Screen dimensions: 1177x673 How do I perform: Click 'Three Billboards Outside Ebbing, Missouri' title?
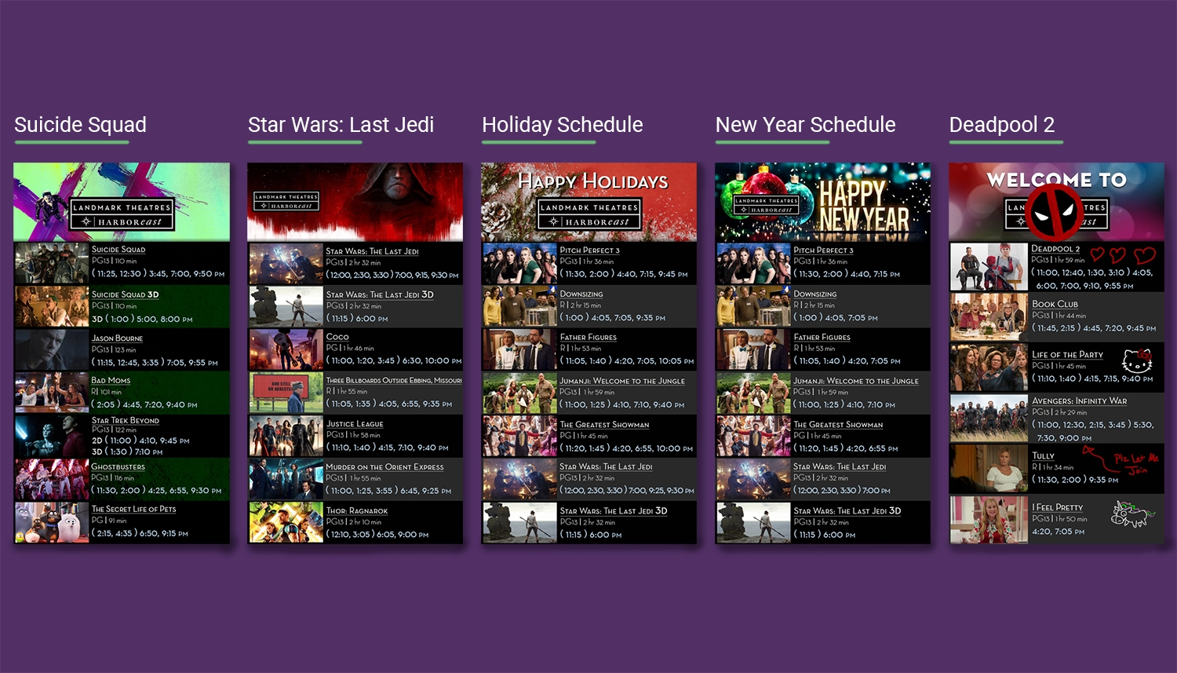(x=394, y=380)
